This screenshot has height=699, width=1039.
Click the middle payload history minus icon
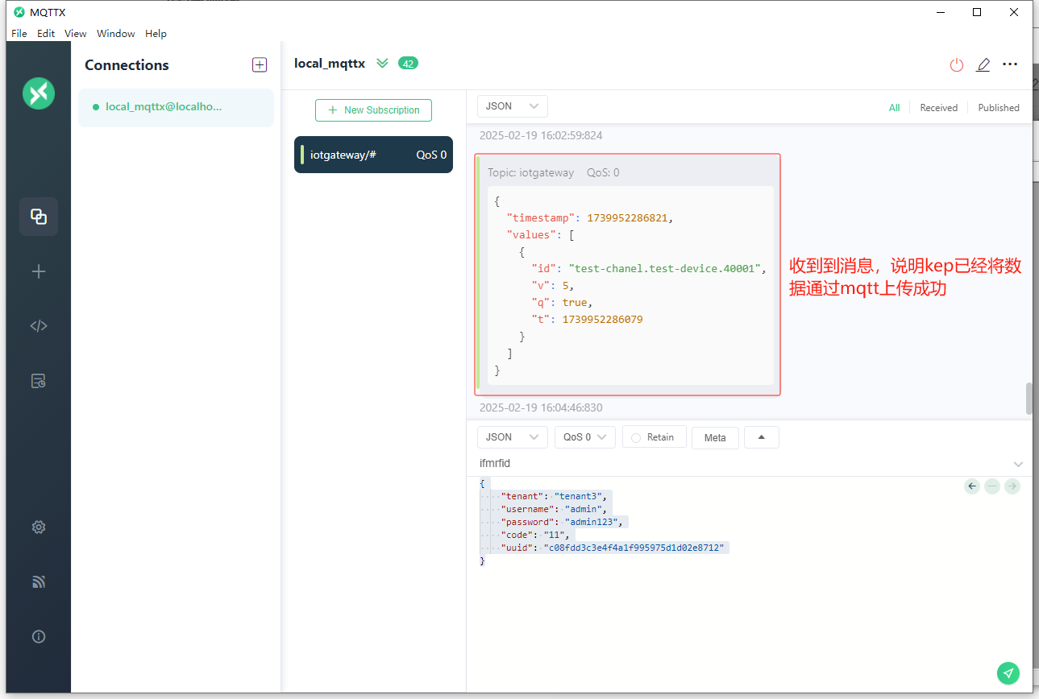pyautogui.click(x=992, y=486)
